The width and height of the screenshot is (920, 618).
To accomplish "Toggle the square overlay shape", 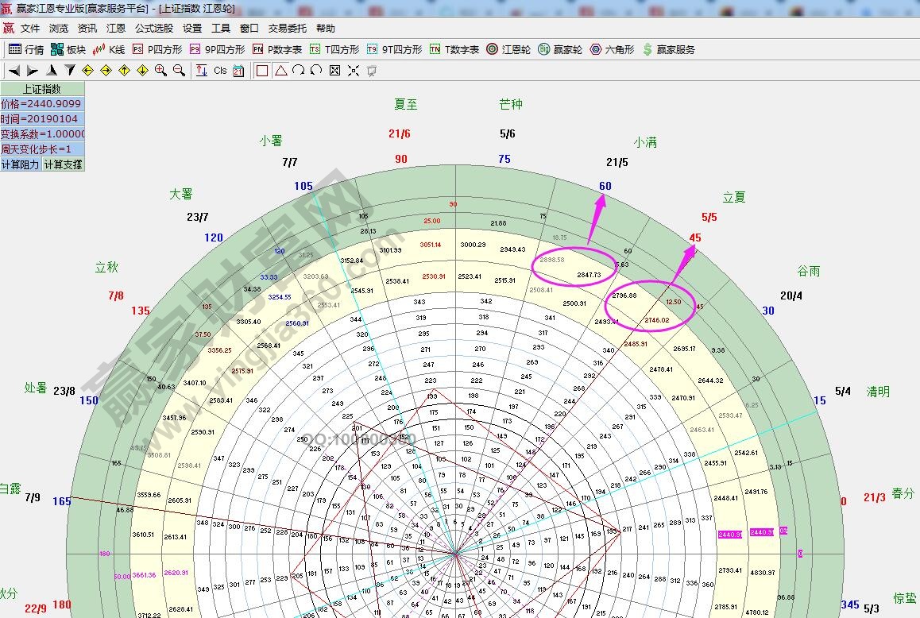I will point(262,71).
